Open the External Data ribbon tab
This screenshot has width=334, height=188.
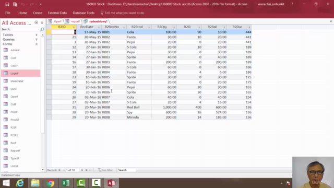(x=57, y=13)
